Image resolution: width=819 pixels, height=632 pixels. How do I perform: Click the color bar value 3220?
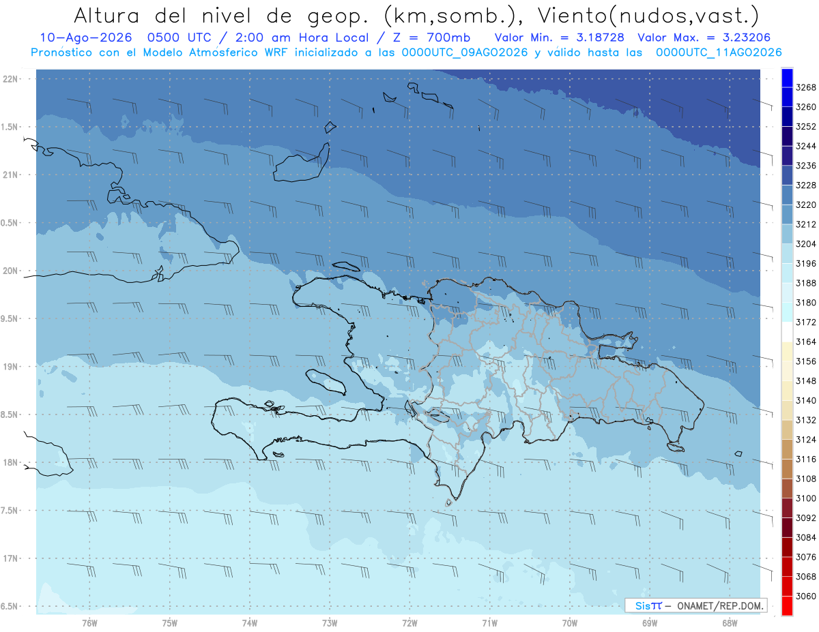point(806,205)
